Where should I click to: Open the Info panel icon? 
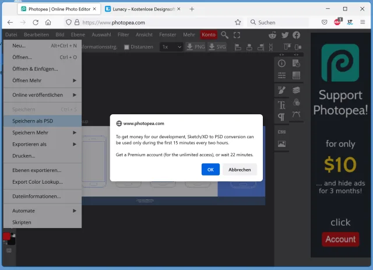point(281,63)
